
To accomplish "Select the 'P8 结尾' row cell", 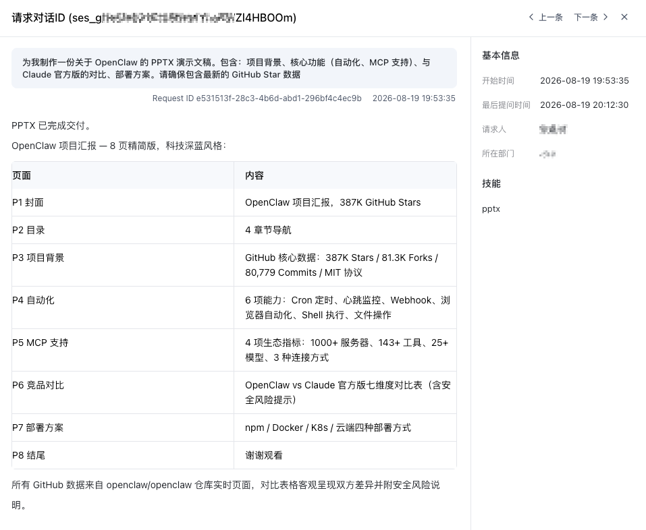I will point(123,455).
